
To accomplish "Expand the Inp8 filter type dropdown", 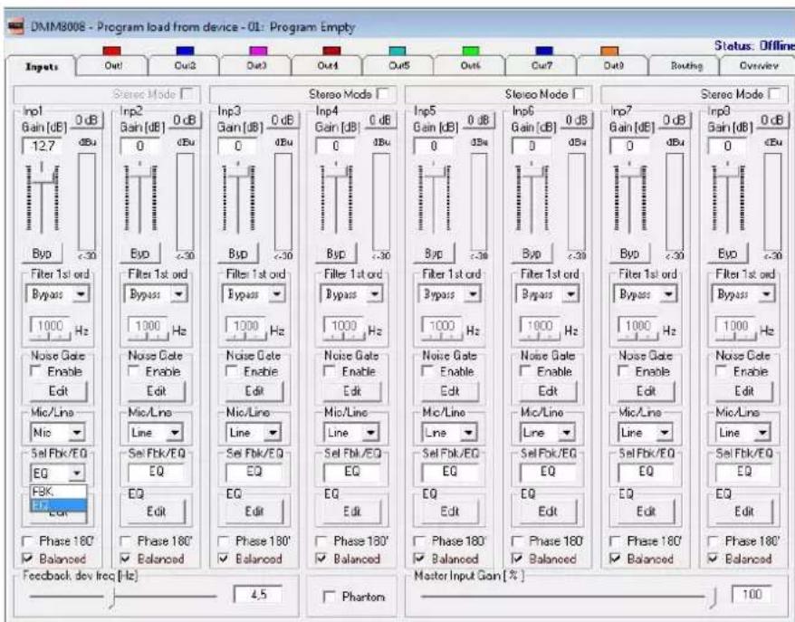I will [767, 294].
